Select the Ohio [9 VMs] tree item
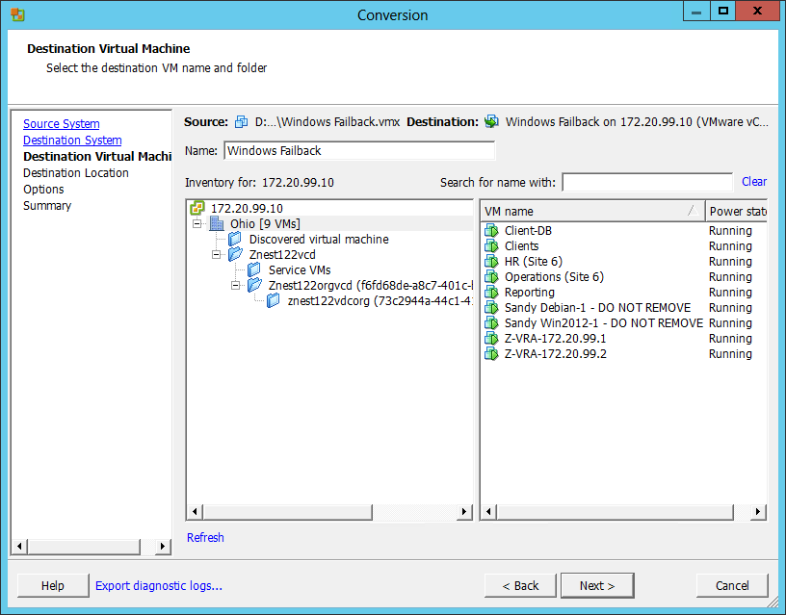This screenshot has width=786, height=615. click(265, 223)
